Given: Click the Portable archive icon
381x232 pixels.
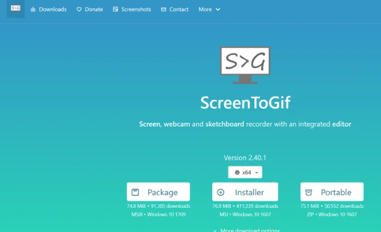Looking at the screenshot, I should (x=309, y=193).
